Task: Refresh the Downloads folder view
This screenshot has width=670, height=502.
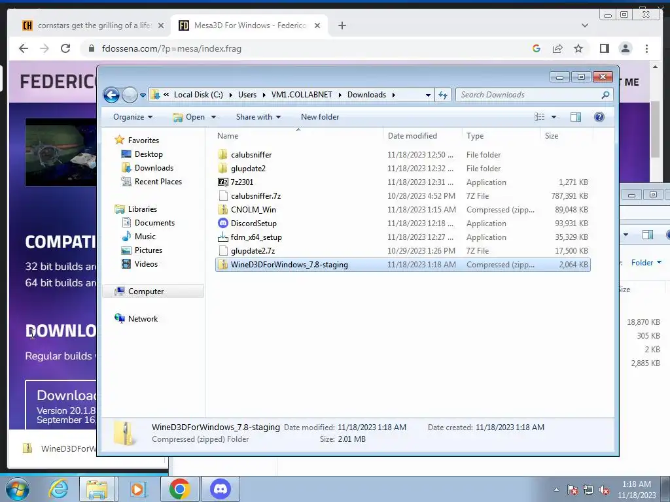Action: tap(443, 95)
